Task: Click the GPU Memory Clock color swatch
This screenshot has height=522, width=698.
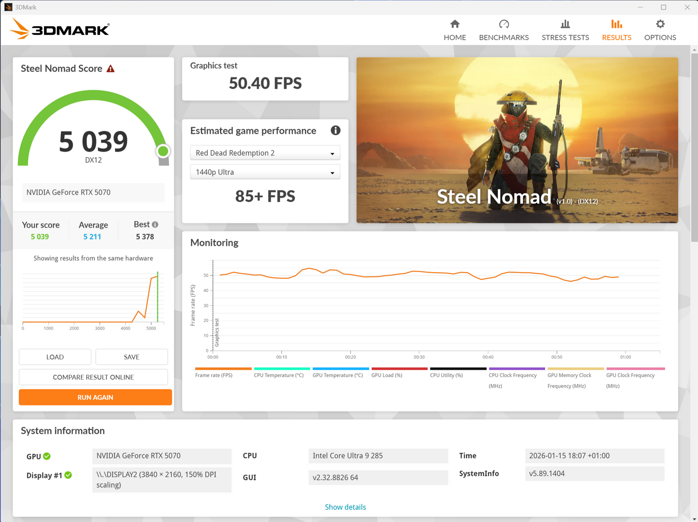Action: (575, 368)
